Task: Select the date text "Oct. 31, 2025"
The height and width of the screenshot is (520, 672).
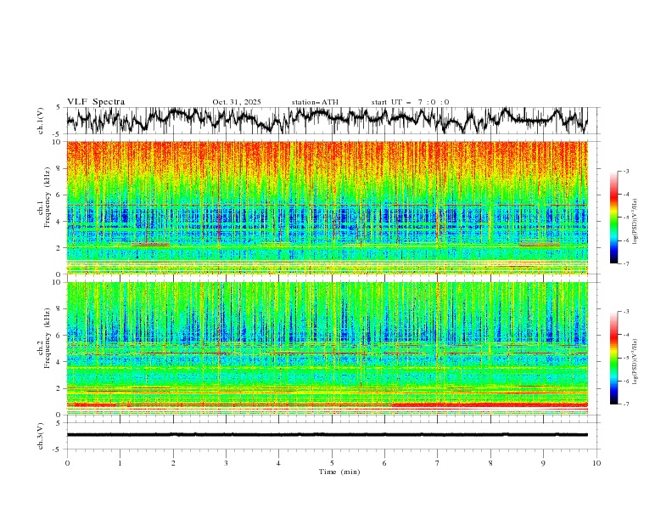Action: tap(237, 102)
